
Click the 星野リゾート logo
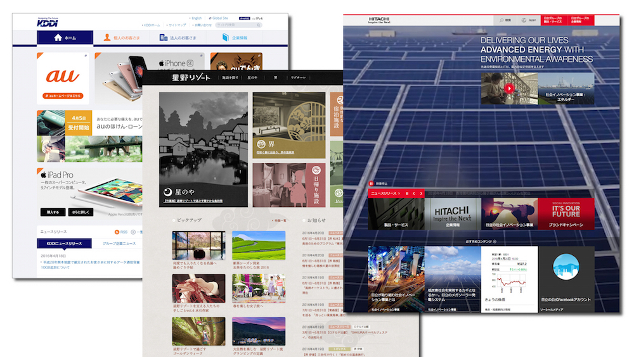[x=191, y=77]
